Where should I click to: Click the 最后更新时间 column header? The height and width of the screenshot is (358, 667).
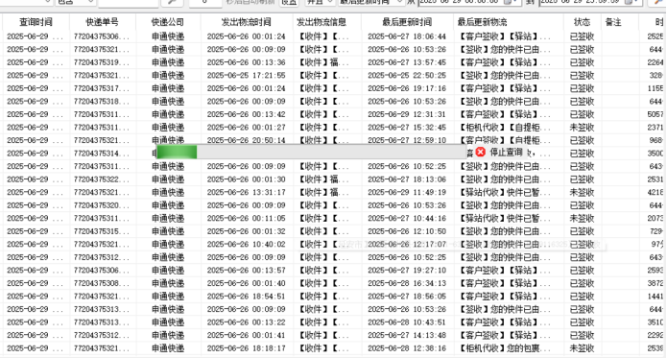407,22
